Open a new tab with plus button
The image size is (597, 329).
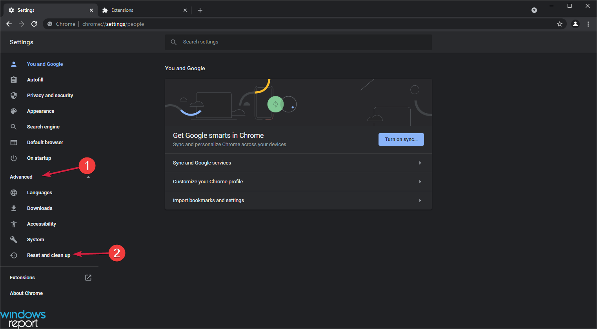[x=200, y=10]
